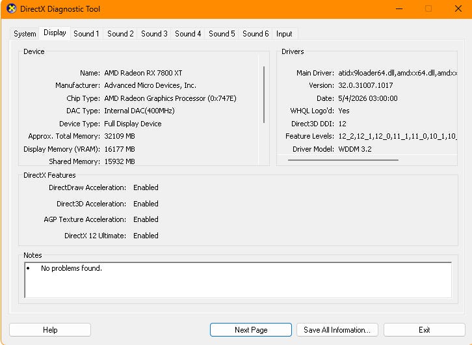Click 'Advanced Micro Devices, Inc.' manufacturer value
472x345 pixels.
click(x=150, y=85)
